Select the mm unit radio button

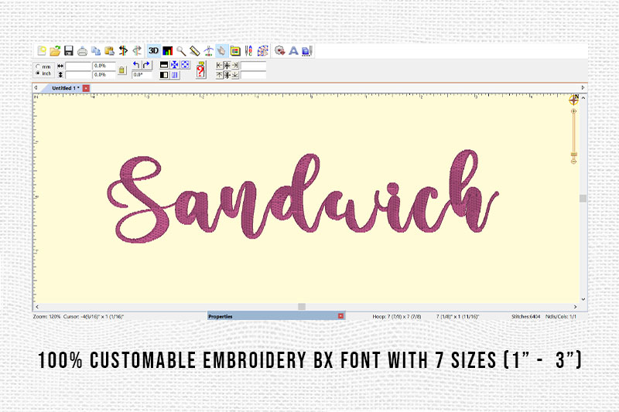pyautogui.click(x=38, y=66)
